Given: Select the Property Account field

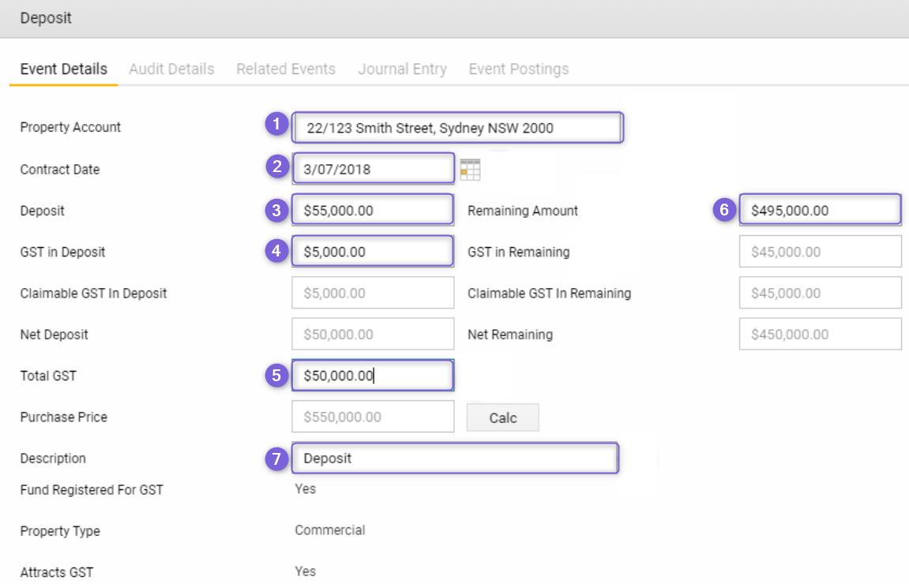Looking at the screenshot, I should click(457, 128).
